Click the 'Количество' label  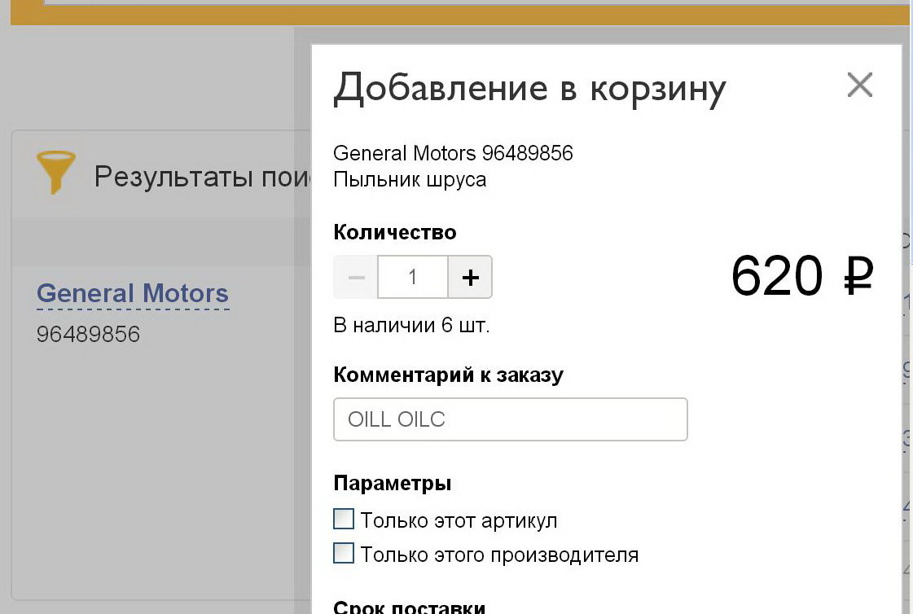pos(395,232)
